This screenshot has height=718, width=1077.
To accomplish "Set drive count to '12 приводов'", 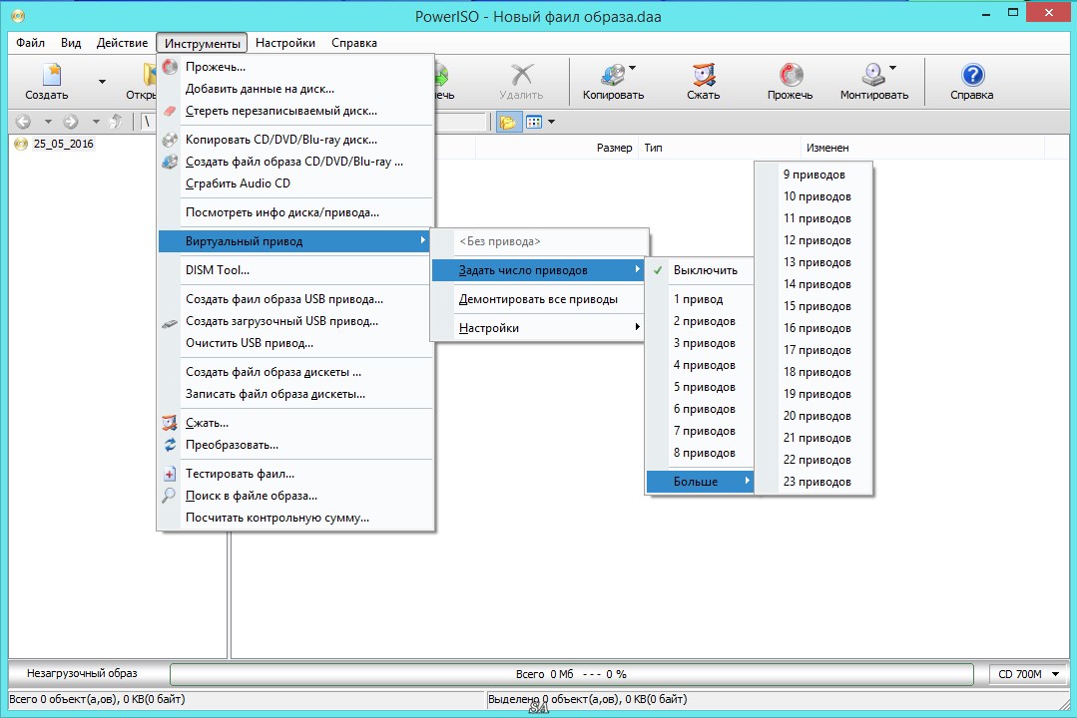I will (x=813, y=240).
